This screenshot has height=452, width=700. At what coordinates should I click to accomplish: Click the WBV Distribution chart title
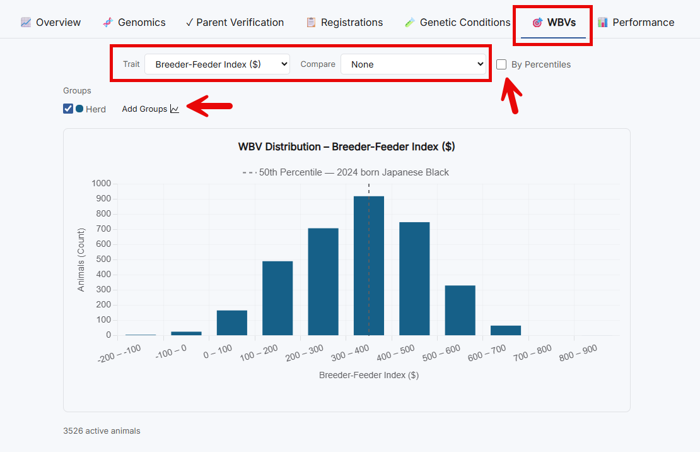pyautogui.click(x=346, y=146)
